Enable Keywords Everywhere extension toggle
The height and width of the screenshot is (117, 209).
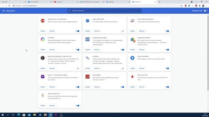coord(77,68)
